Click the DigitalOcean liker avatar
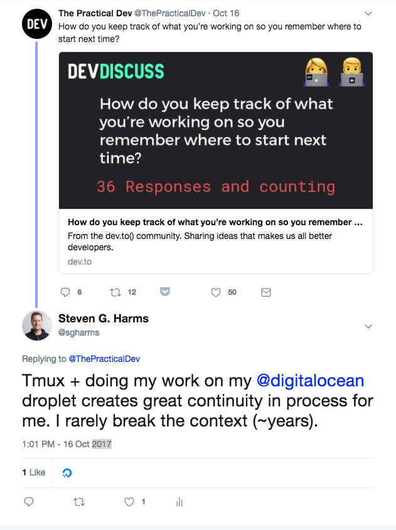Image resolution: width=396 pixels, height=530 pixels. [67, 473]
